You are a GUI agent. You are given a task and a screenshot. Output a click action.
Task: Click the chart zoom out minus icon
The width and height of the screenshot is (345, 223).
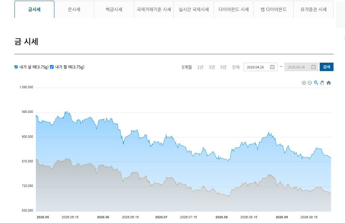pos(310,83)
